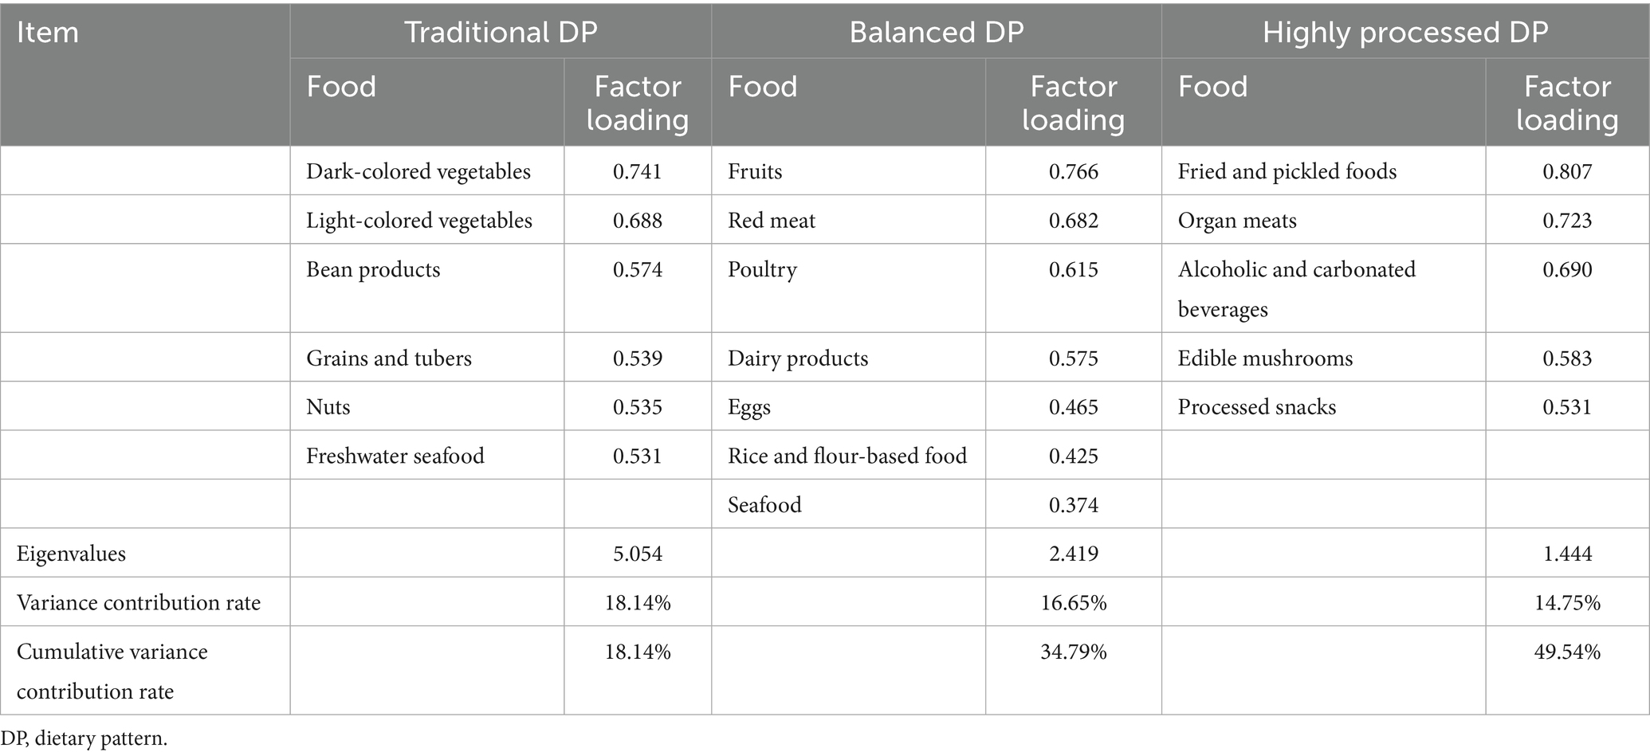Select Rice and flour-based food cell
This screenshot has height=756, width=1650.
coord(847,456)
